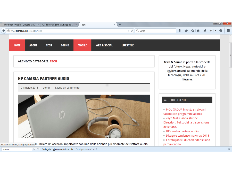This screenshot has width=232, height=174.
Task: Open the TECH menu item
Action: (x=49, y=45)
